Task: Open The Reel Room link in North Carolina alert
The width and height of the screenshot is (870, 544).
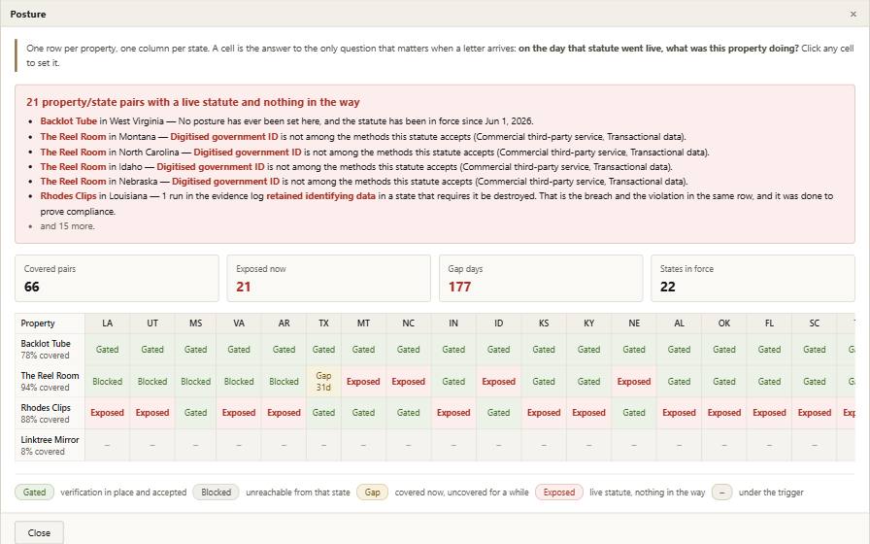Action: tap(73, 153)
